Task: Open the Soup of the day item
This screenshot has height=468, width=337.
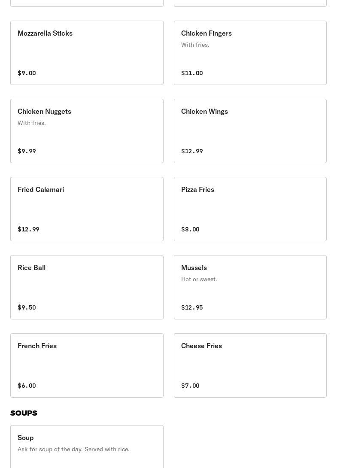Action: pyautogui.click(x=87, y=446)
